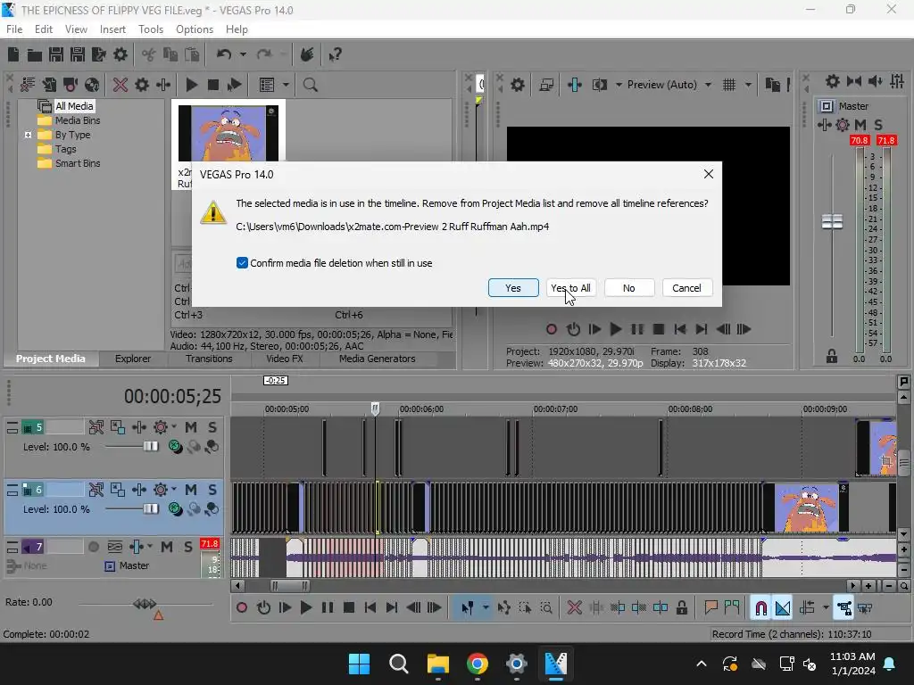Cancel the media removal dialog
The image size is (914, 685).
[686, 288]
